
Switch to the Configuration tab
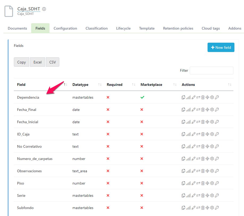click(65, 28)
